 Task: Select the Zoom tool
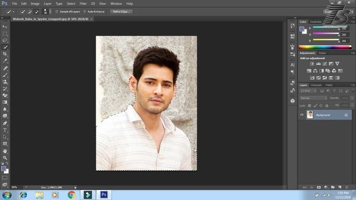5,158
